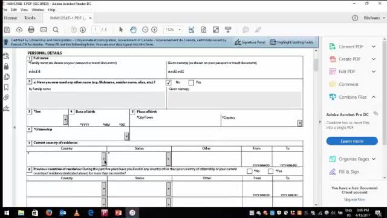Image resolution: width=387 pixels, height=218 pixels.
Task: Click the Family name text field
Action: click(97, 71)
